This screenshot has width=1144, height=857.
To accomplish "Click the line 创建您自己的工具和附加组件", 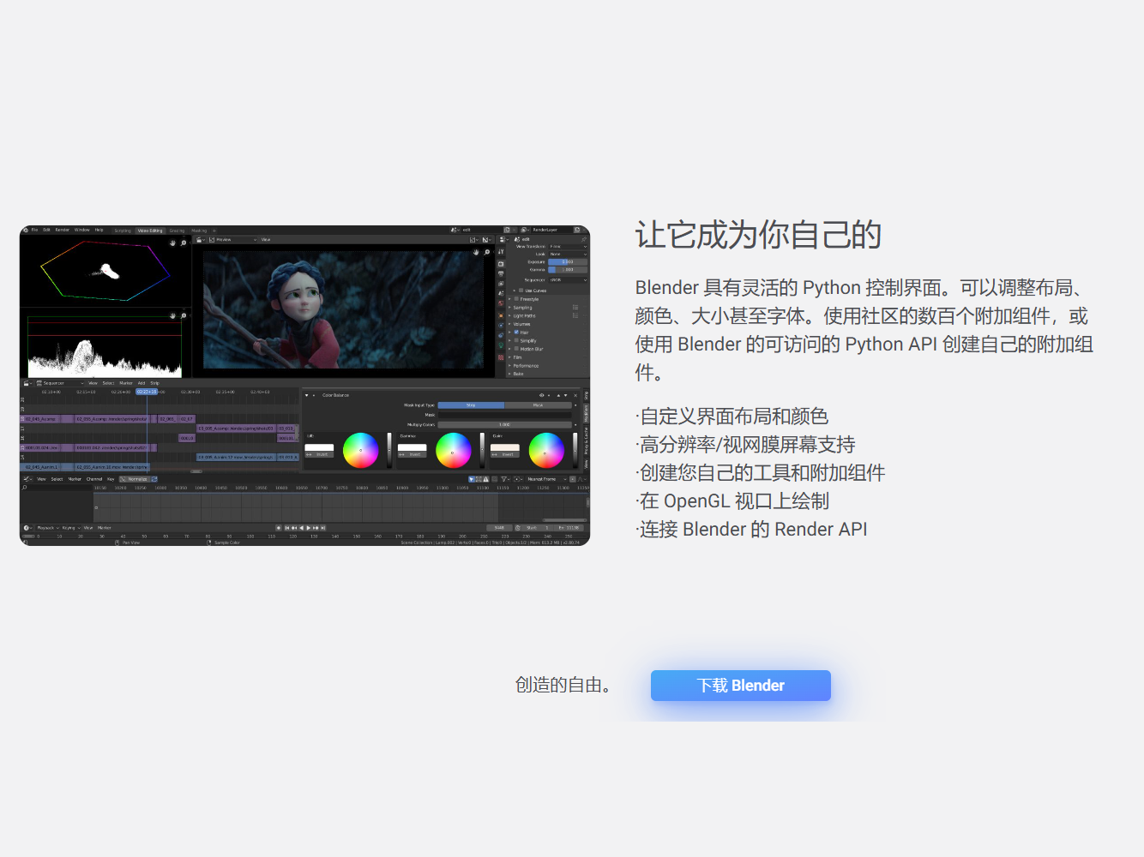I will (x=761, y=473).
